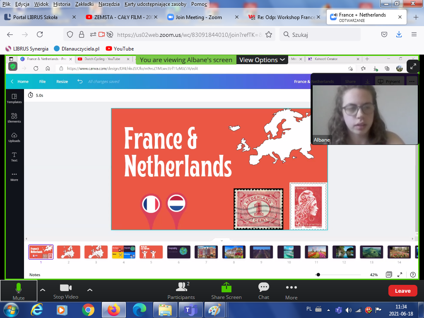Expand video options arrow beside Stop Video

pyautogui.click(x=90, y=290)
